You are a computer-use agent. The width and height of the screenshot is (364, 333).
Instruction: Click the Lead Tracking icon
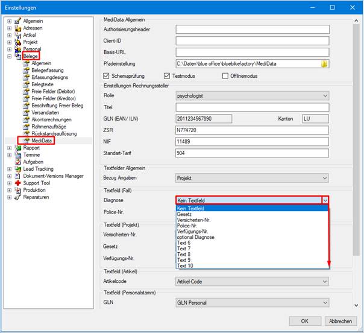17,169
